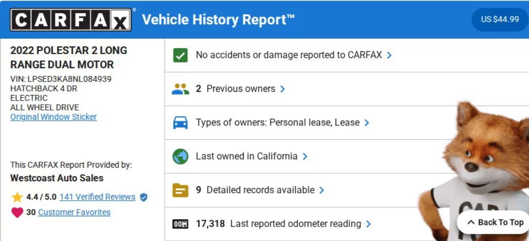Click the green checkmark no-accidents icon
The height and width of the screenshot is (241, 529).
click(180, 55)
